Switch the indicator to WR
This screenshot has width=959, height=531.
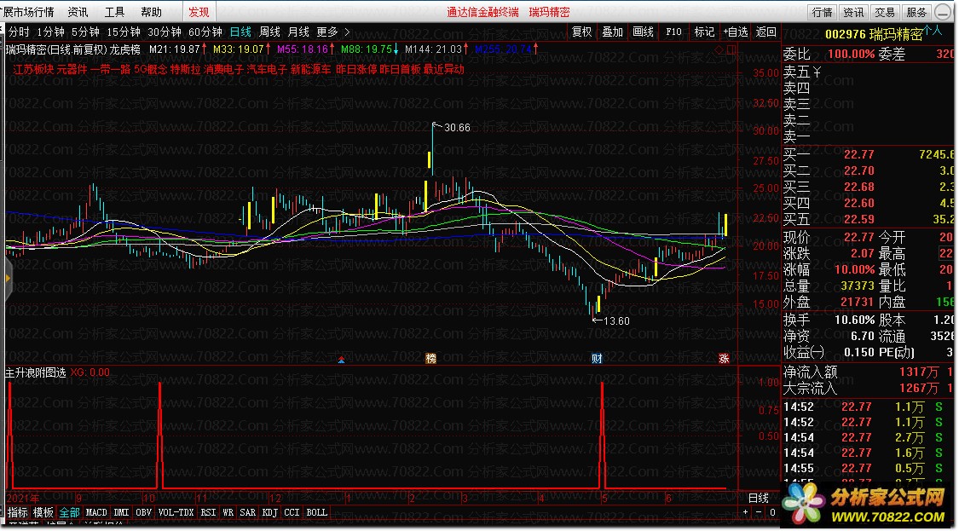coord(228,512)
